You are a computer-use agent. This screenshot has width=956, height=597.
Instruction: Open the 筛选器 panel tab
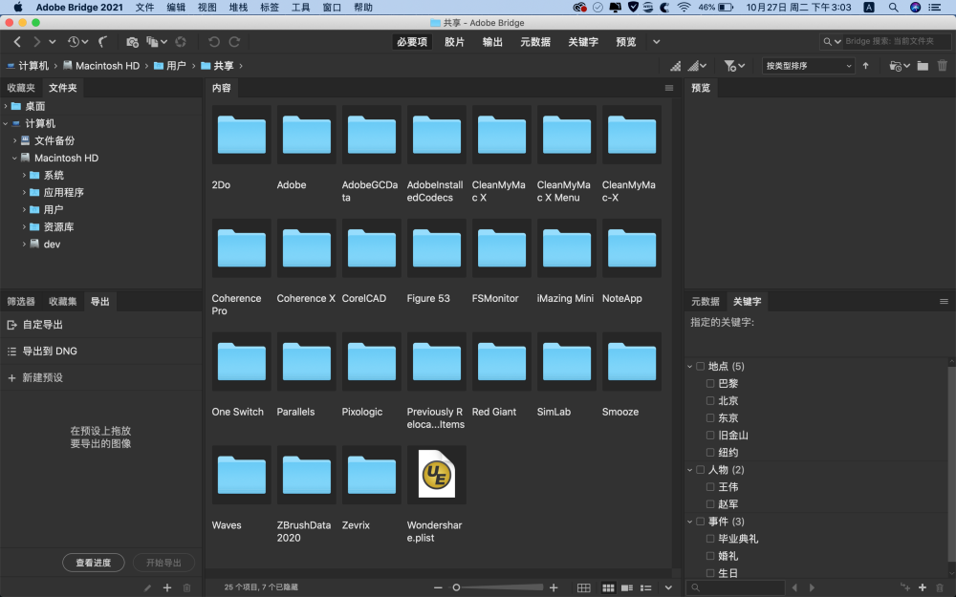pyautogui.click(x=21, y=302)
